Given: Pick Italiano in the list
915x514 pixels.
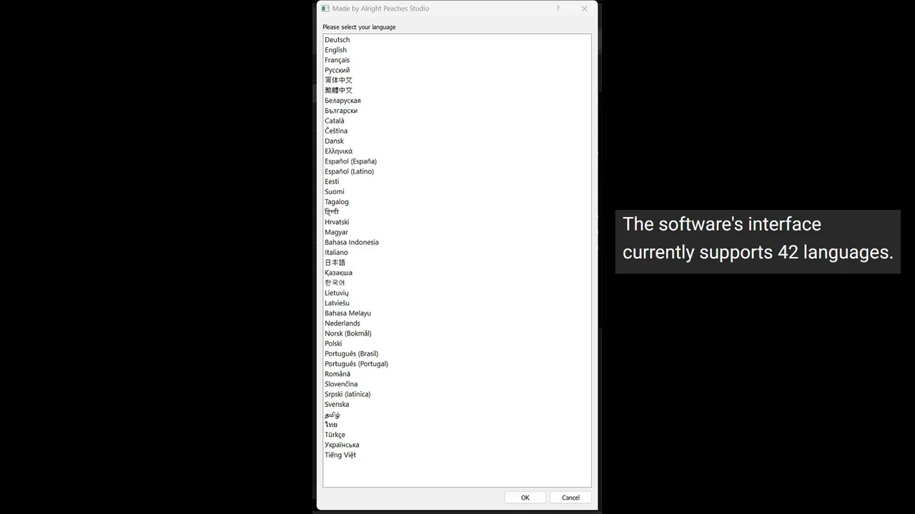Looking at the screenshot, I should 336,252.
